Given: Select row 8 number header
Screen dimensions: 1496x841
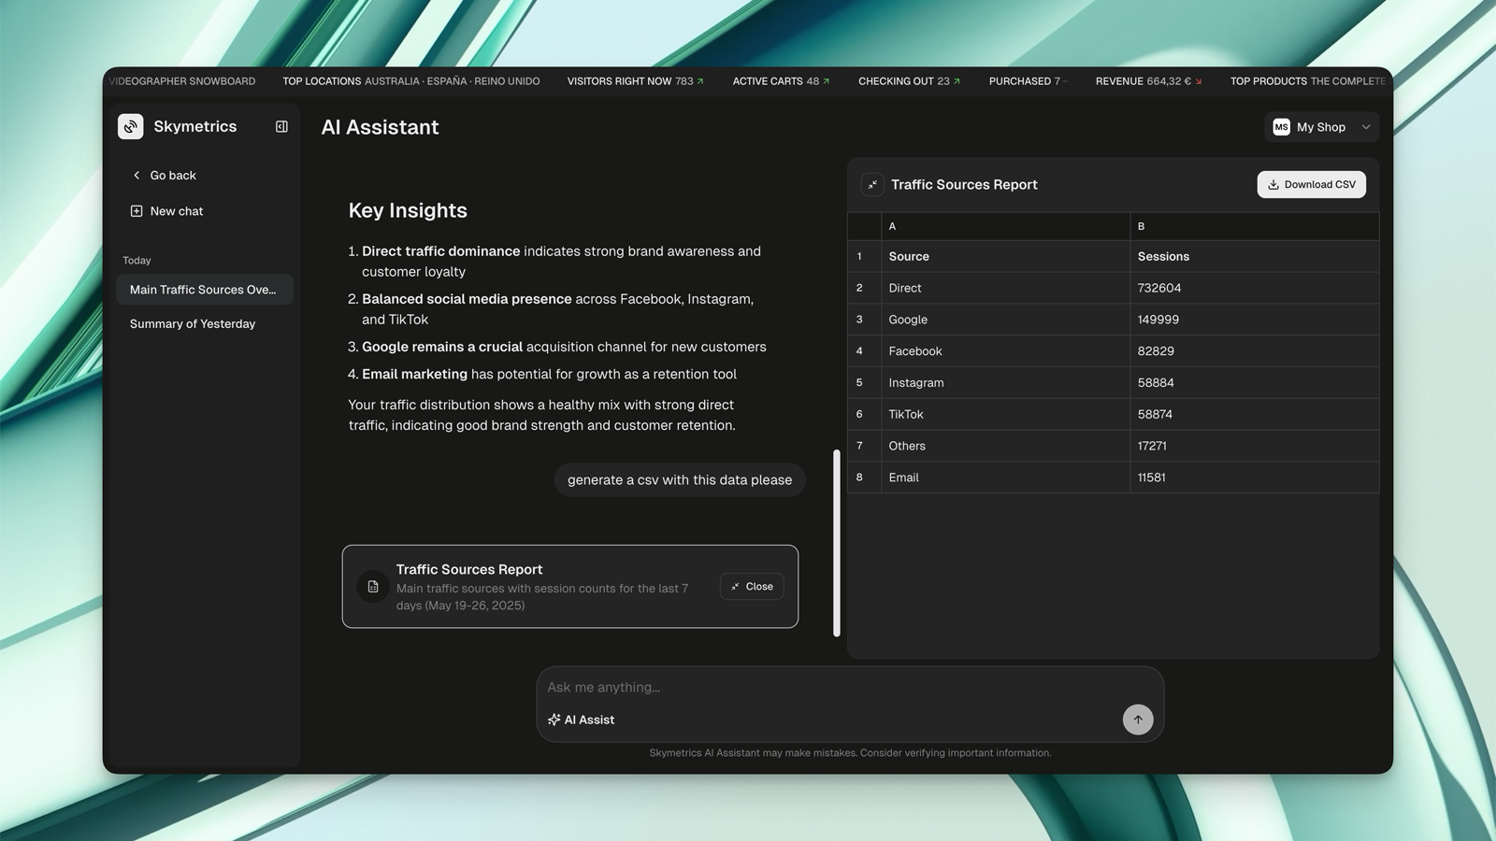Looking at the screenshot, I should 864,478.
